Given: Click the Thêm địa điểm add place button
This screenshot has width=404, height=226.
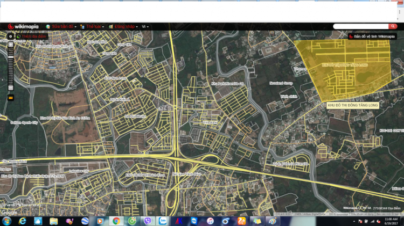Looking at the screenshot, I should coord(31,36).
